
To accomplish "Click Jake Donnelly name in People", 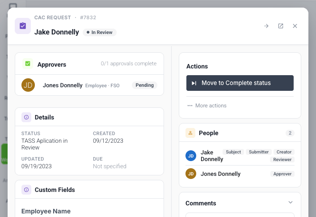I will click(x=212, y=156).
